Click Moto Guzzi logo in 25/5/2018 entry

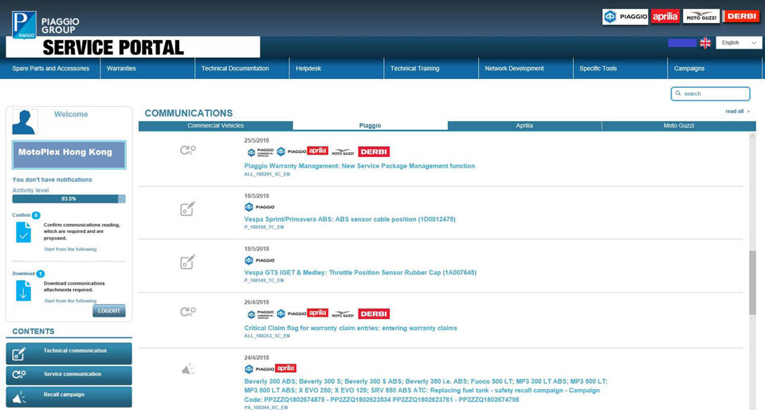tap(343, 152)
